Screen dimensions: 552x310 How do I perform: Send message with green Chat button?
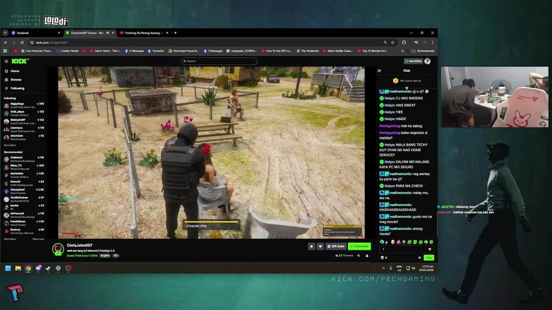coord(428,258)
